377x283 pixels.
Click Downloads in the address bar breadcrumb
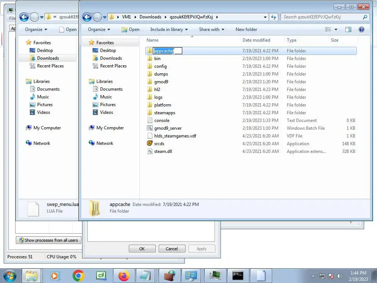[x=150, y=17]
